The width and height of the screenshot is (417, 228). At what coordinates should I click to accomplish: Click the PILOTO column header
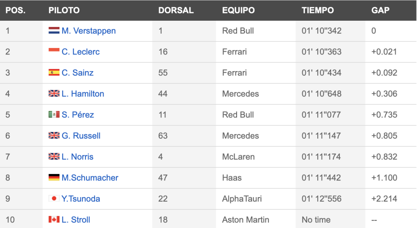pyautogui.click(x=64, y=10)
